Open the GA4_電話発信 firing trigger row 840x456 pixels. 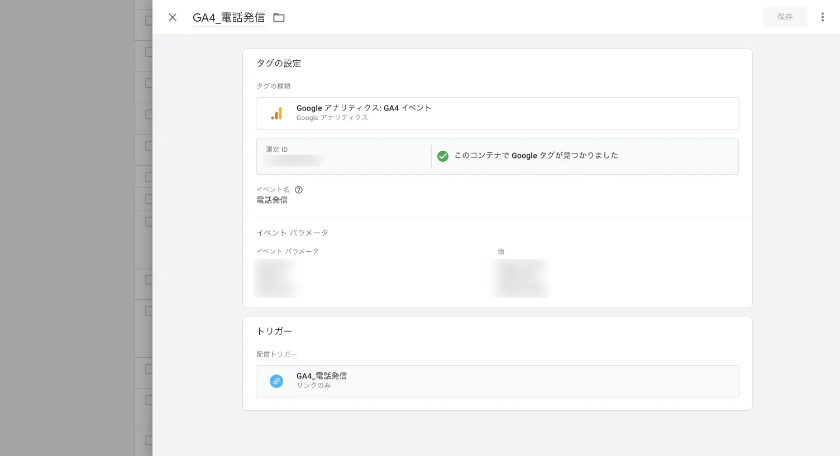[497, 381]
